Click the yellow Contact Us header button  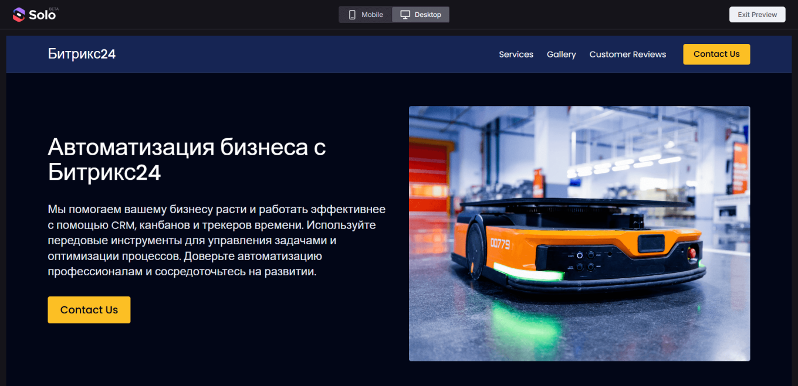[716, 54]
